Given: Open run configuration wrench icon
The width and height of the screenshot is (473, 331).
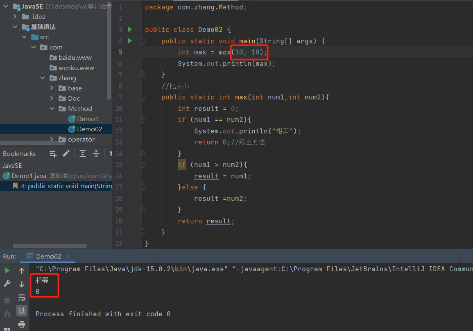Looking at the screenshot, I should point(7,284).
